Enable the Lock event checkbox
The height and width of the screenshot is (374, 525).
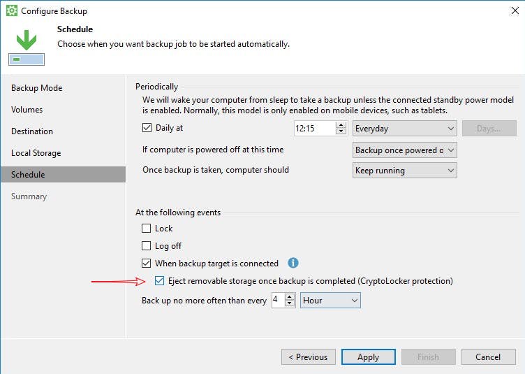[147, 229]
